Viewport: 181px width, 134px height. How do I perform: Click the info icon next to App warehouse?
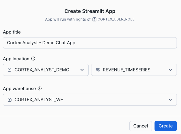[39, 89]
